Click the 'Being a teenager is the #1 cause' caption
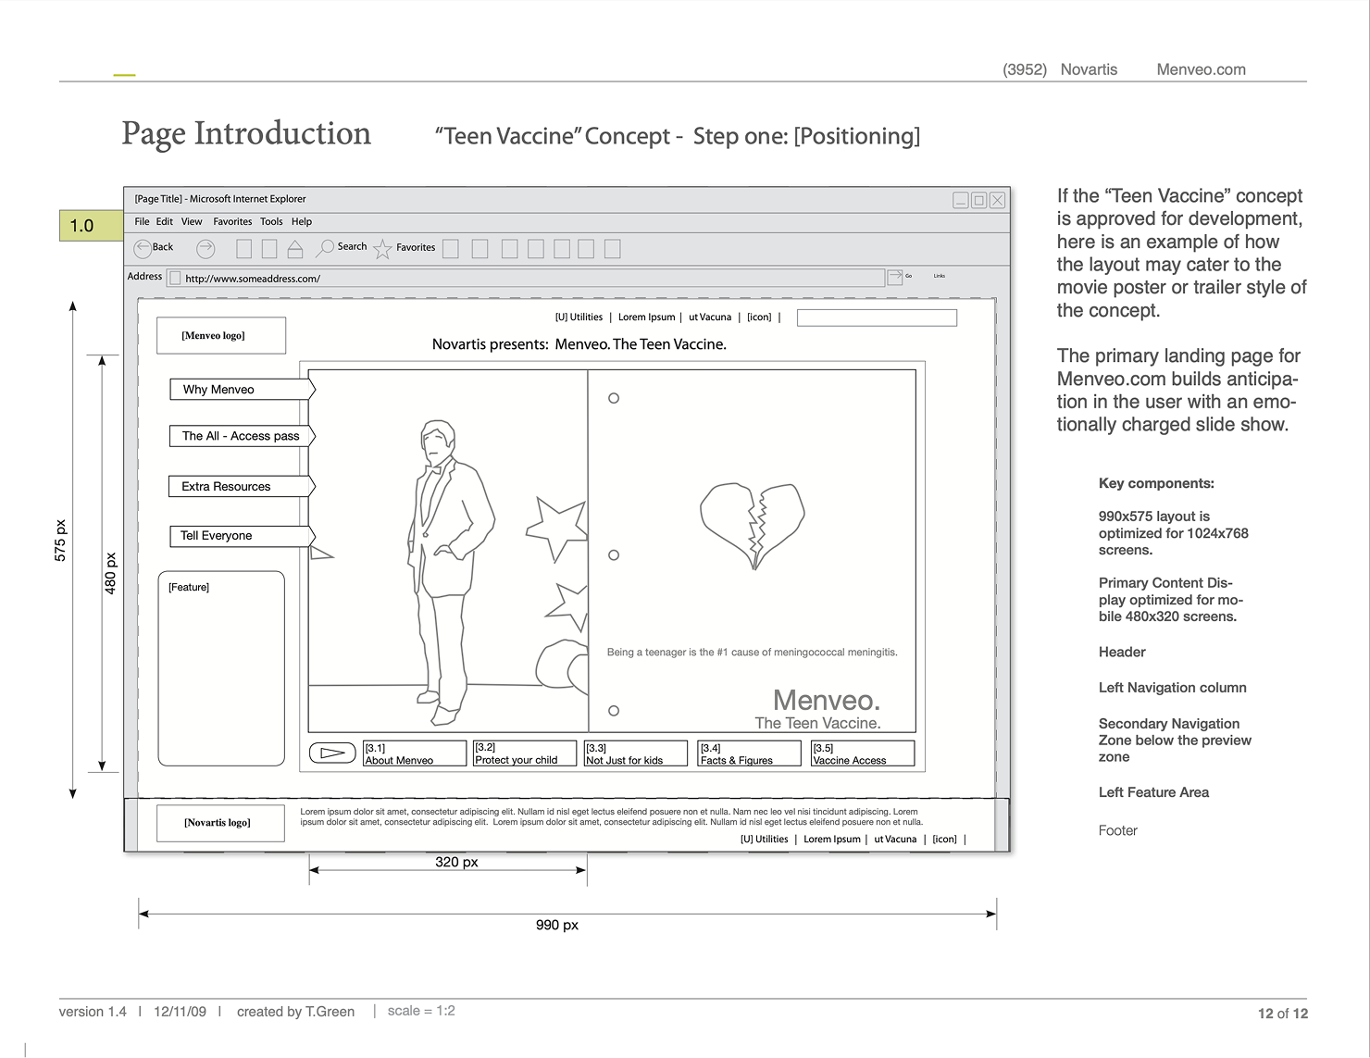This screenshot has width=1370, height=1058. [x=752, y=653]
